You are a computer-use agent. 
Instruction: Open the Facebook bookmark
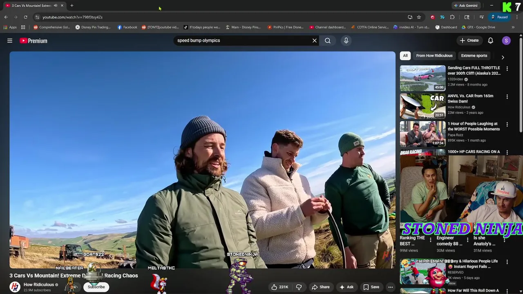[x=127, y=27]
